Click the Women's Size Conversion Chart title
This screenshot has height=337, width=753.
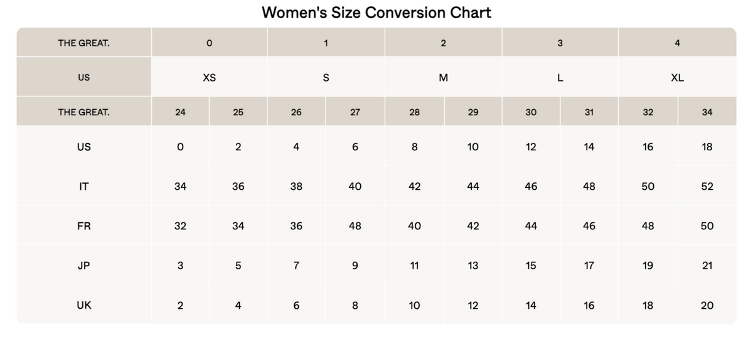pyautogui.click(x=376, y=13)
